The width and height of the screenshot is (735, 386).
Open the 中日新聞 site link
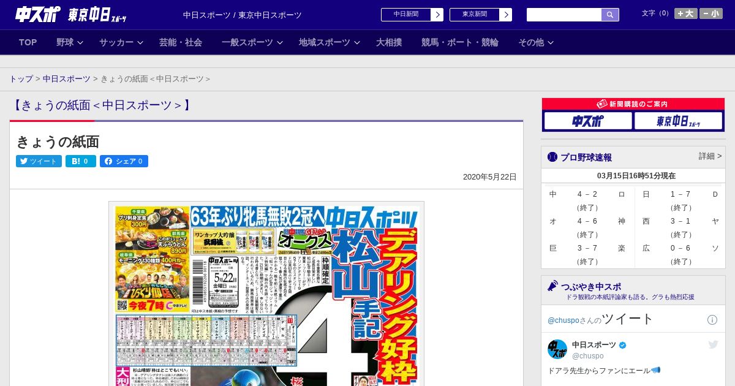[x=406, y=15]
